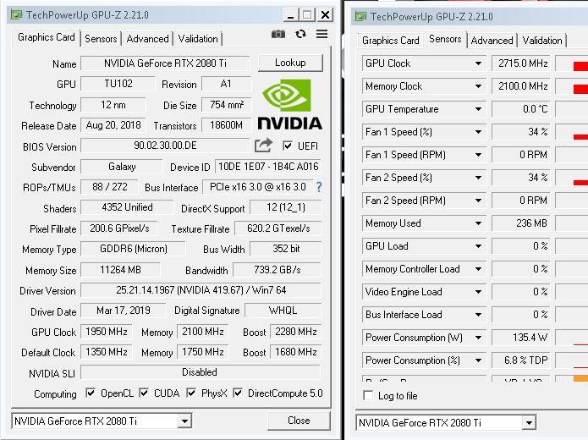Click the Digital Signature value WHQL
Viewport: 588px width, 440px height.
click(283, 311)
